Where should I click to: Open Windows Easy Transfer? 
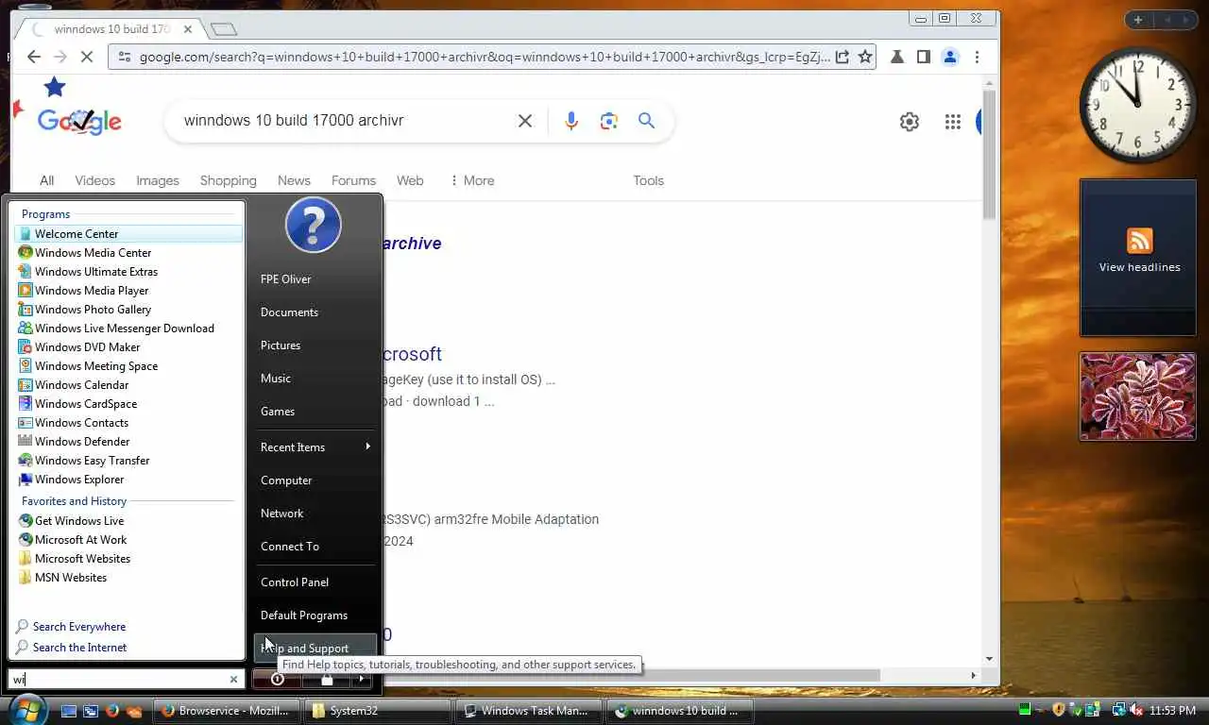128,460
